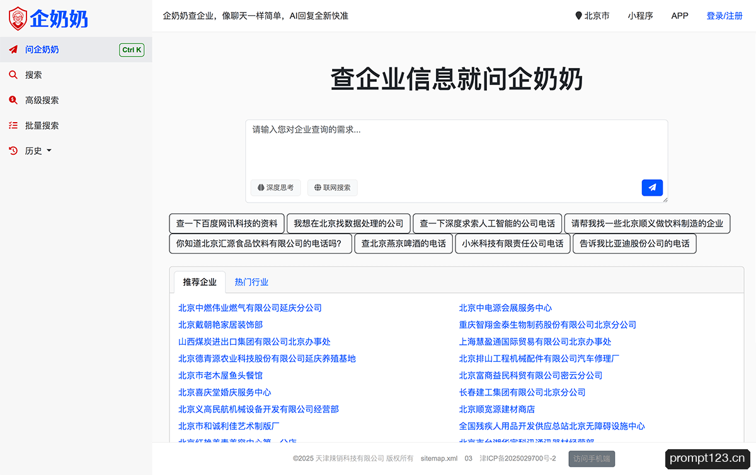The height and width of the screenshot is (475, 756).
Task: Open 北京喜庆堂婚庆服务中心
Action: [225, 393]
